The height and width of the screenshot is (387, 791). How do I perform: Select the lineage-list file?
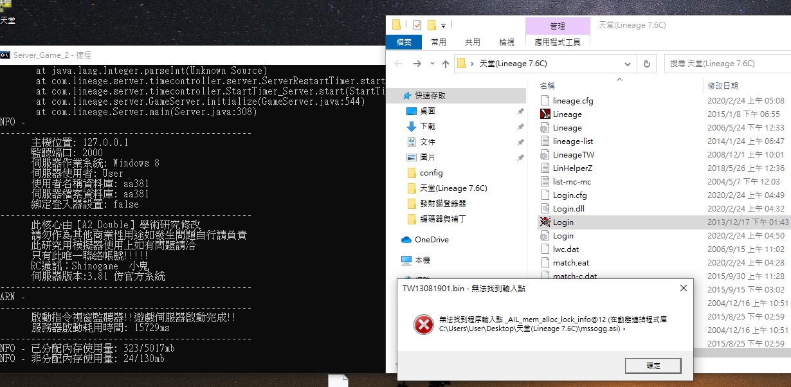point(572,141)
